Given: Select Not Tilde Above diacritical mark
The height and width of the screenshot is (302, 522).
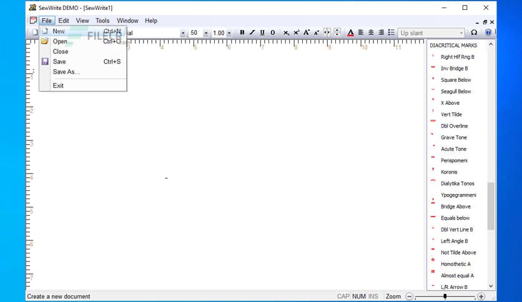Looking at the screenshot, I should tap(457, 253).
